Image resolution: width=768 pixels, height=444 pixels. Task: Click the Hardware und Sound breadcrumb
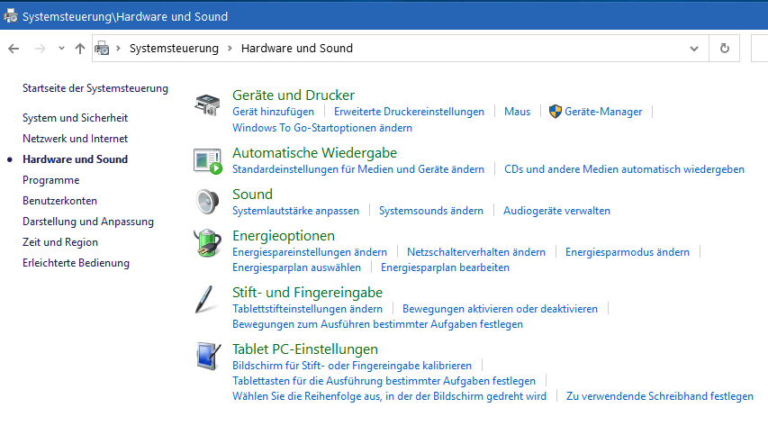[x=296, y=49]
